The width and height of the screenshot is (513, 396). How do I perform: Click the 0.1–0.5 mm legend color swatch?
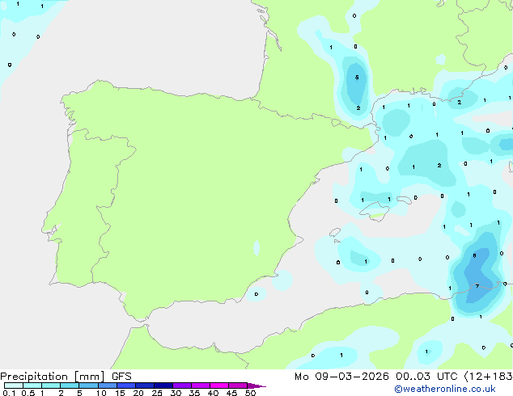coord(14,385)
